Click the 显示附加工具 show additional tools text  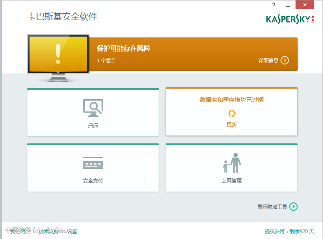pyautogui.click(x=272, y=207)
